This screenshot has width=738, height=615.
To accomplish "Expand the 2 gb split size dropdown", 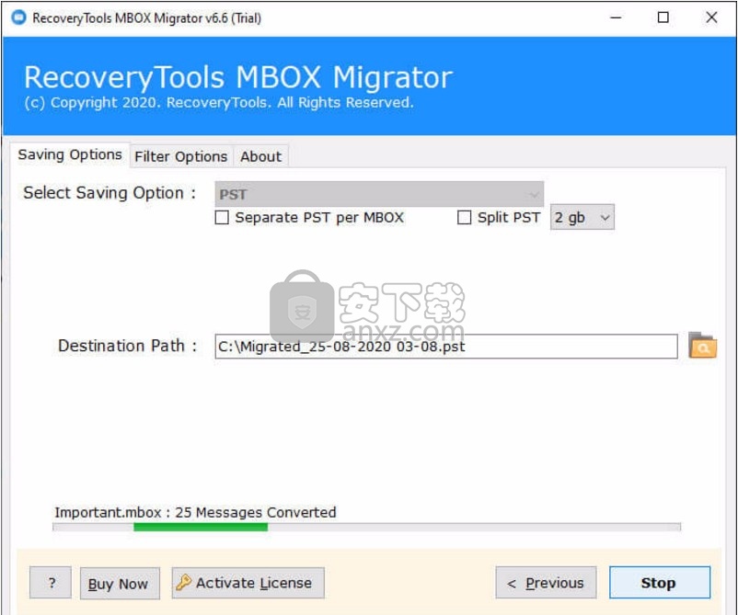I will tap(582, 217).
